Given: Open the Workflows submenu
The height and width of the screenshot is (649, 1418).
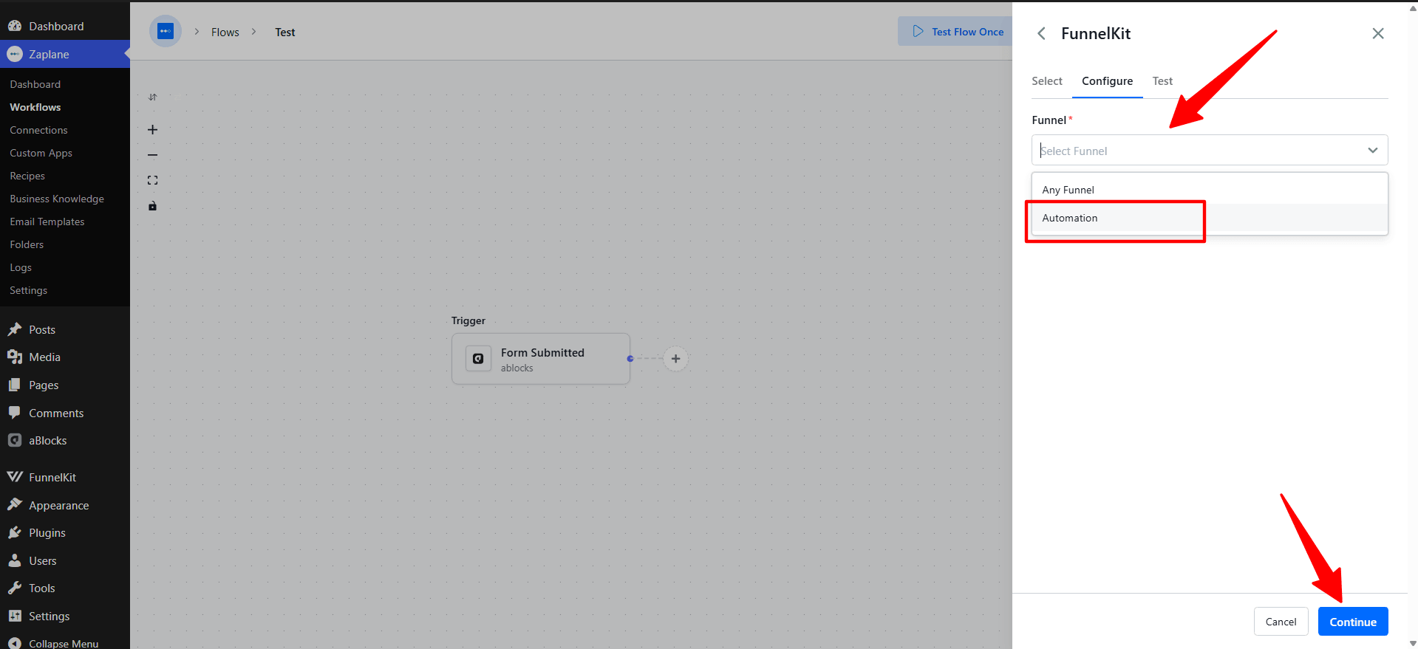Looking at the screenshot, I should pos(35,107).
